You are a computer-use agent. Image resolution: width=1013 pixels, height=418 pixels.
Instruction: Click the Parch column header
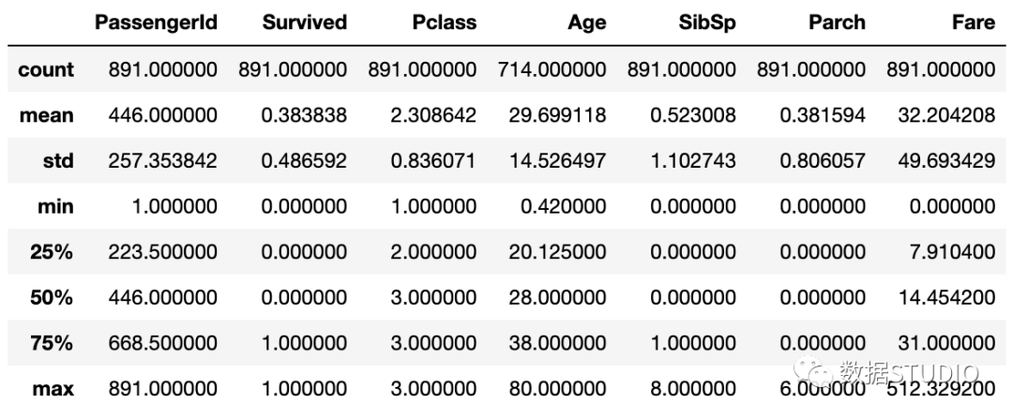pyautogui.click(x=837, y=22)
